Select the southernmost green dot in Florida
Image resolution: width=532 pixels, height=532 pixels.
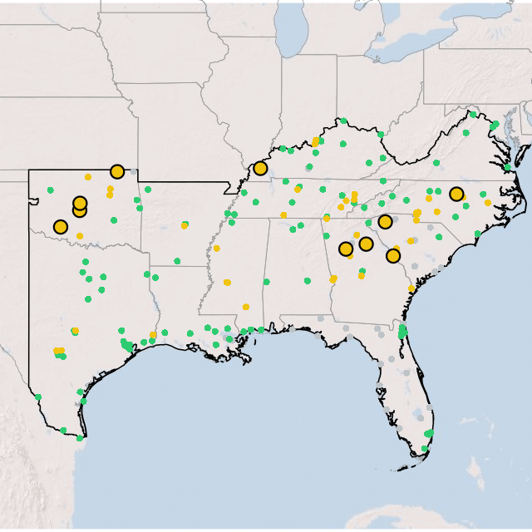click(x=425, y=449)
